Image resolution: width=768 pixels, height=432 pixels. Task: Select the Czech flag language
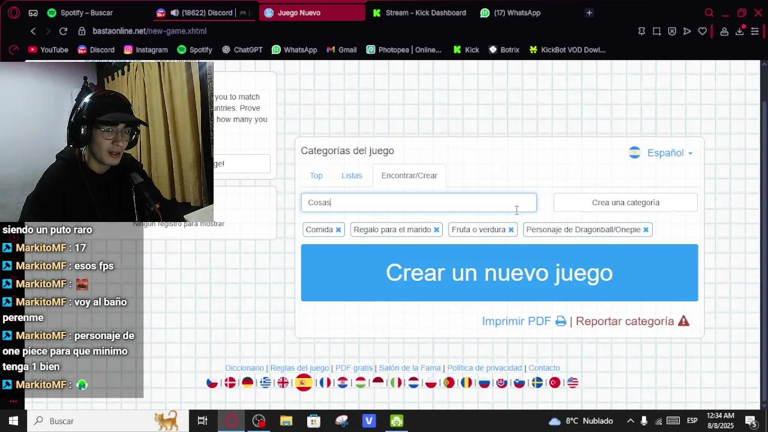212,383
